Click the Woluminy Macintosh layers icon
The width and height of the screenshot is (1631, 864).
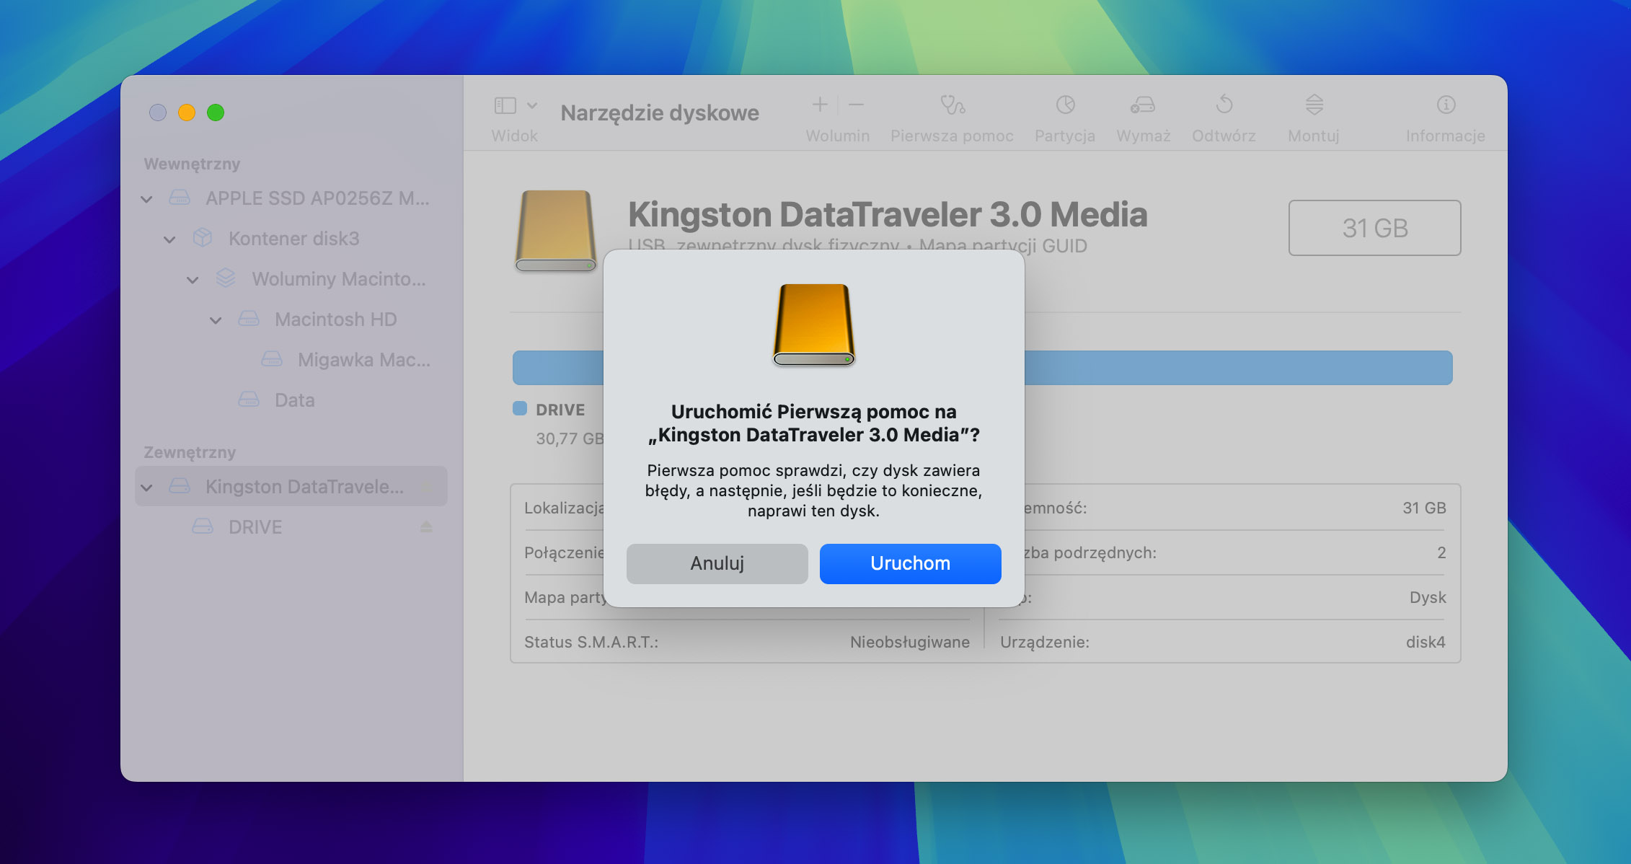(x=226, y=278)
